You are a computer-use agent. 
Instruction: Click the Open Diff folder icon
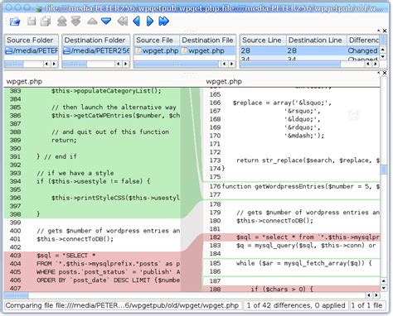point(15,22)
